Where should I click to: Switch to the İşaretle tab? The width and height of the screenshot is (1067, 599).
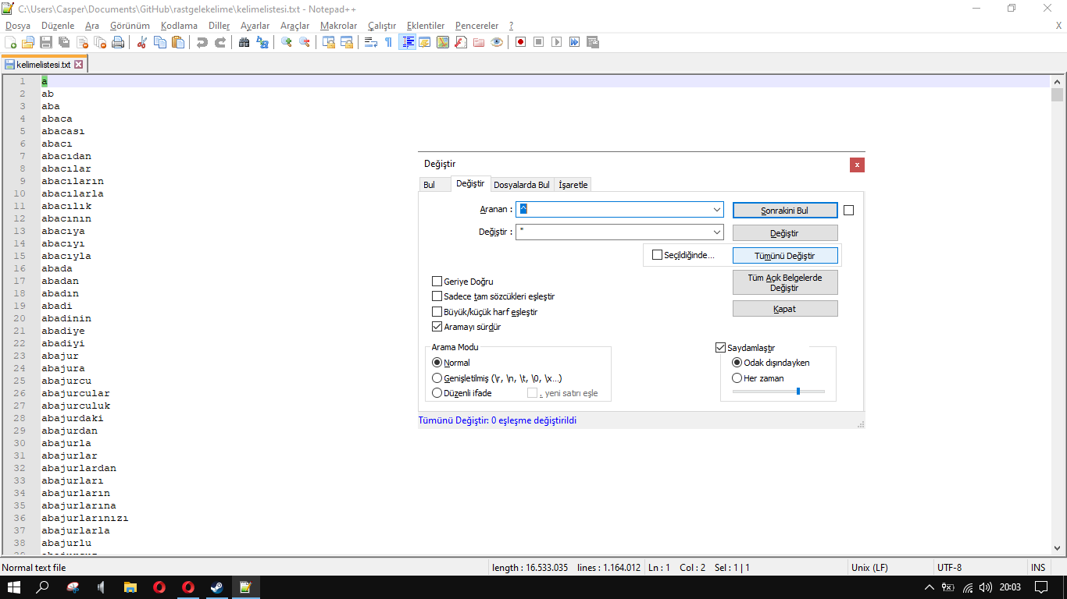pyautogui.click(x=573, y=185)
